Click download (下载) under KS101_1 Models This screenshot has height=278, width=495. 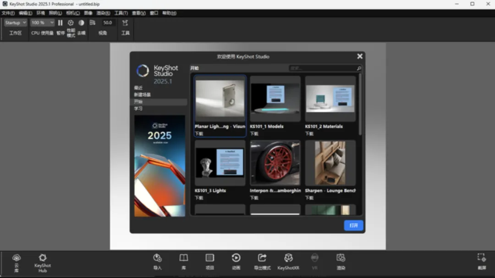tap(254, 133)
